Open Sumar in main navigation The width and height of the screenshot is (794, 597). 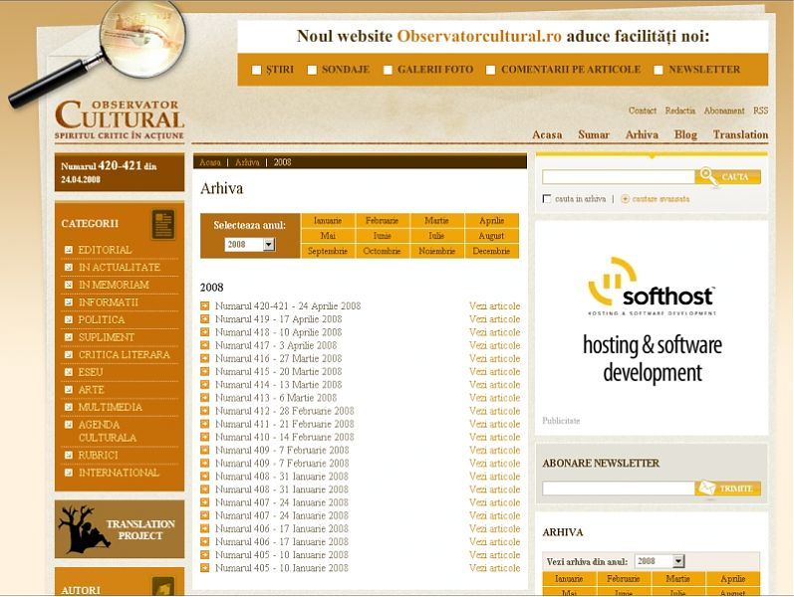(594, 134)
